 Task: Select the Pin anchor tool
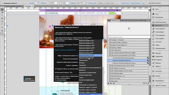tap(2, 31)
